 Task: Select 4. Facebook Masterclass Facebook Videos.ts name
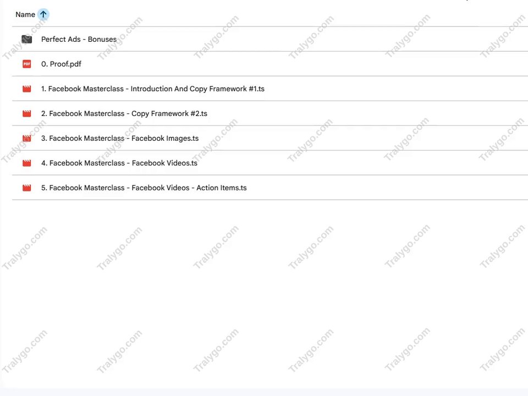(119, 163)
